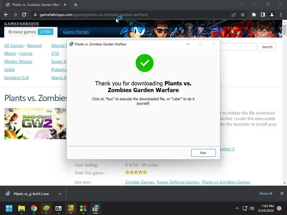Viewport: 287px width, 215px height.
Task: Open the Chrome profile avatar
Action: coord(272,15)
